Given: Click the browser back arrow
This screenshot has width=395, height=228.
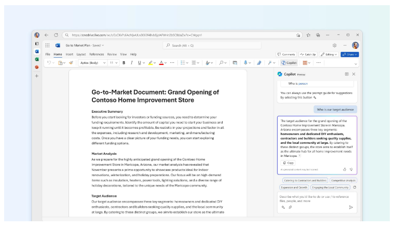Looking at the screenshot, I should click(46, 35).
